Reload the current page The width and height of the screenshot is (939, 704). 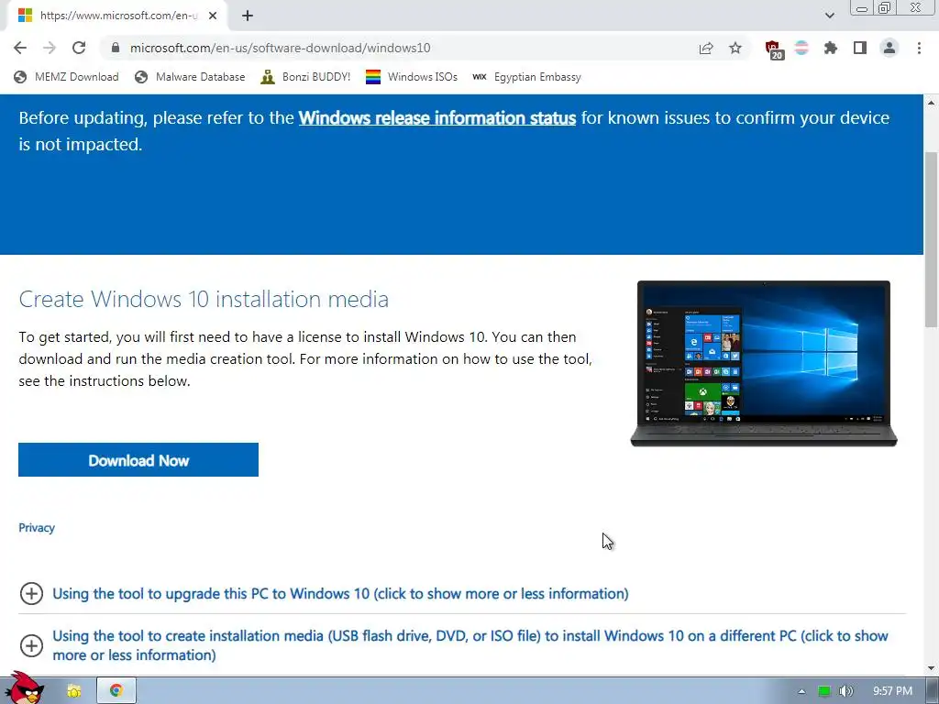click(79, 48)
